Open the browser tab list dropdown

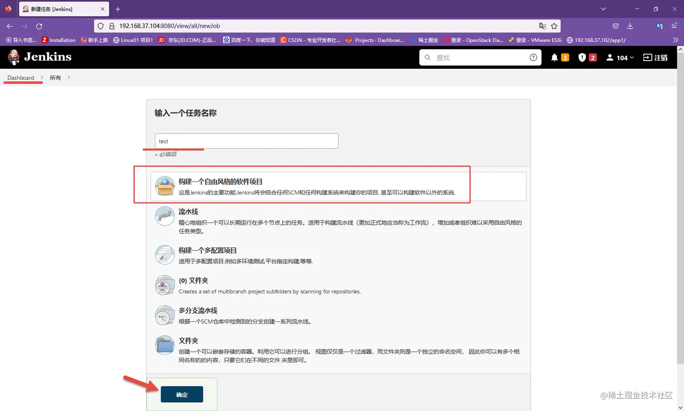point(603,9)
